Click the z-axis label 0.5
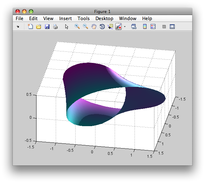Viewport: 205px width, 183px height. [x=29, y=95]
